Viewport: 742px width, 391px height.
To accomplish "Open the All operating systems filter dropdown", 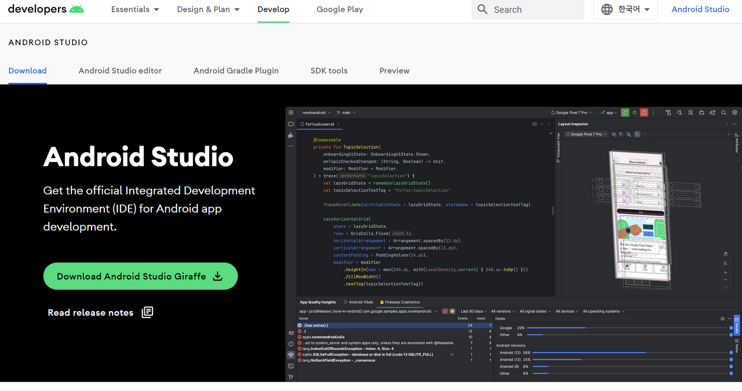I will tap(603, 311).
